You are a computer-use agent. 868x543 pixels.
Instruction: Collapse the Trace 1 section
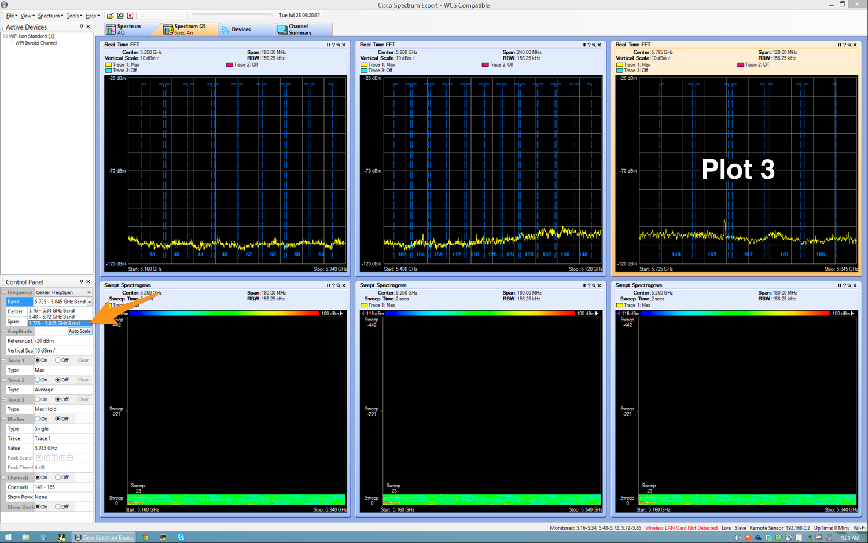tap(3, 360)
